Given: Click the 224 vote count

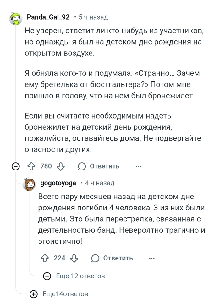Looking at the screenshot, I should click(x=59, y=258).
